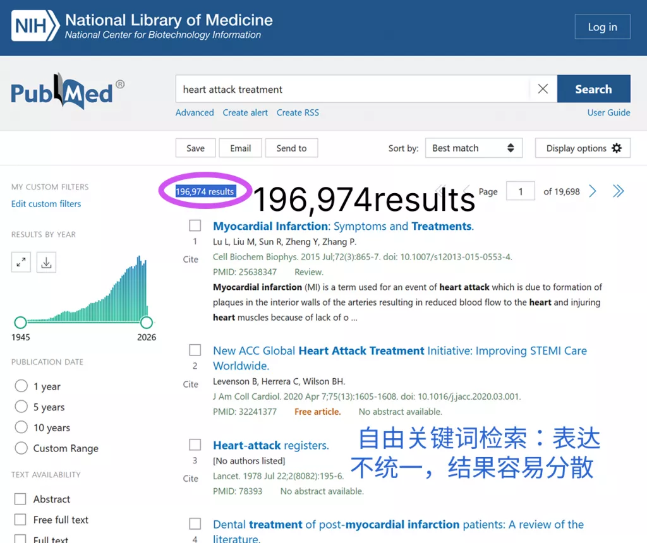Click the Search button

coord(593,89)
